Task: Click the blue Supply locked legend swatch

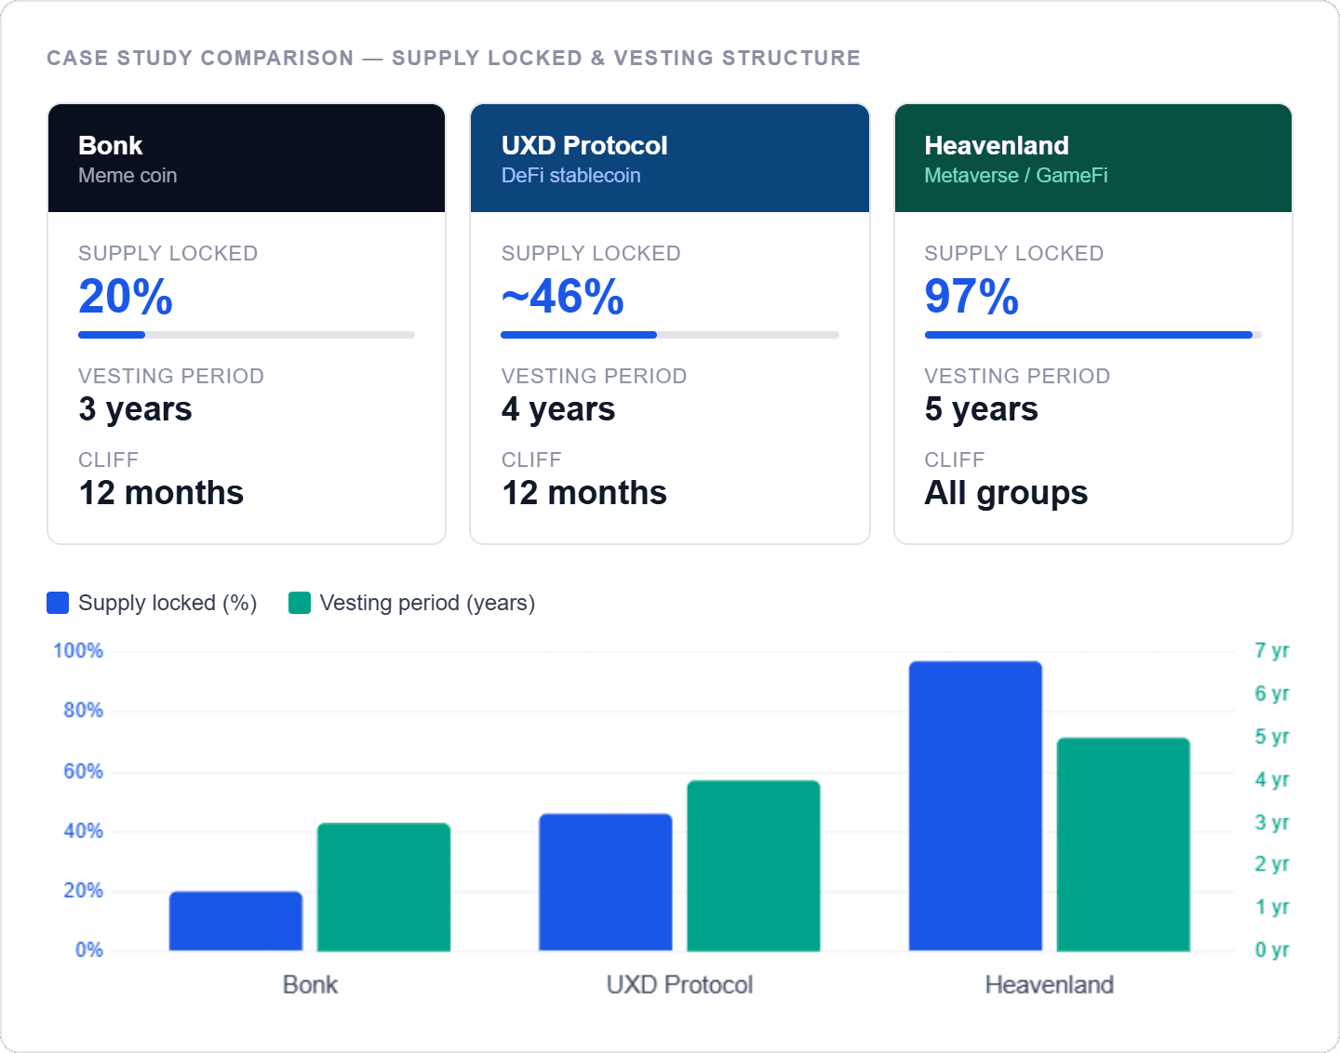Action: (x=58, y=603)
